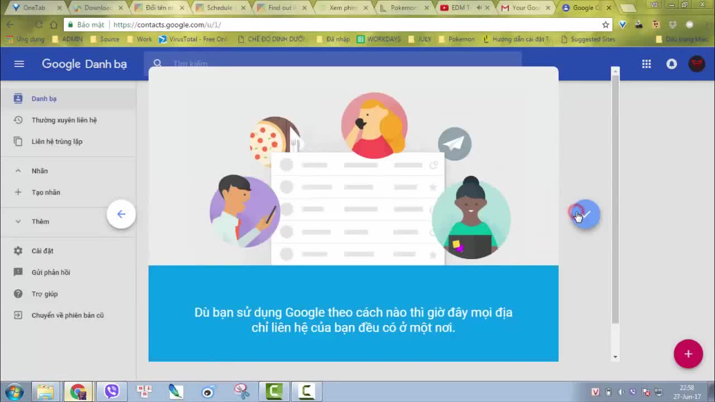Open the VirusTotal bookmark
Screen dimensions: 715x402
(x=193, y=39)
